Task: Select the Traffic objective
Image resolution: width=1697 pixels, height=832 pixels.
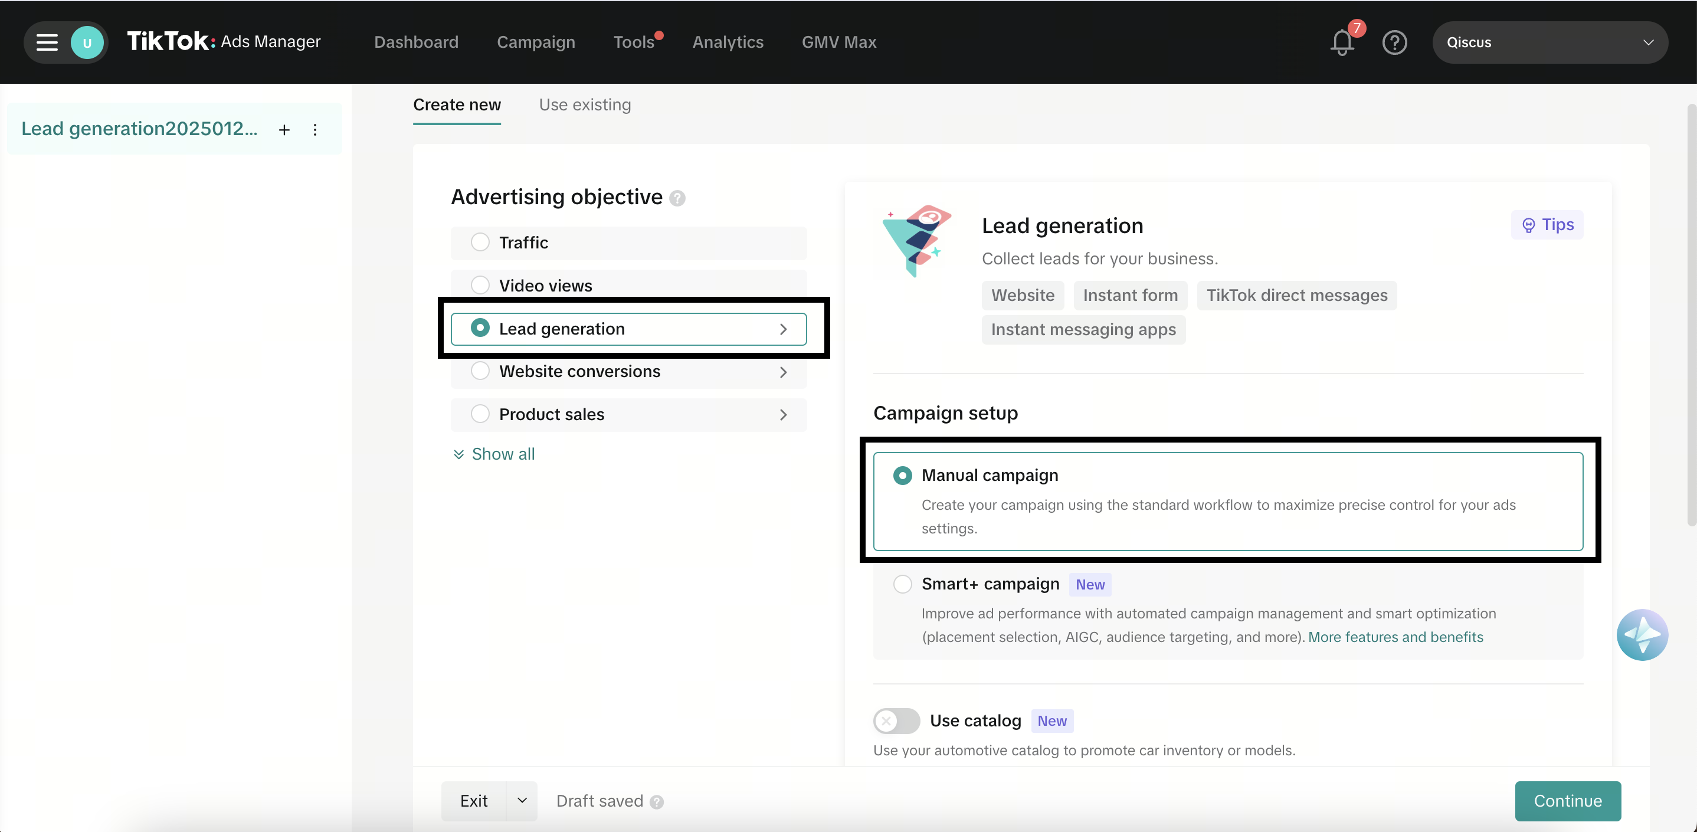Action: click(628, 243)
